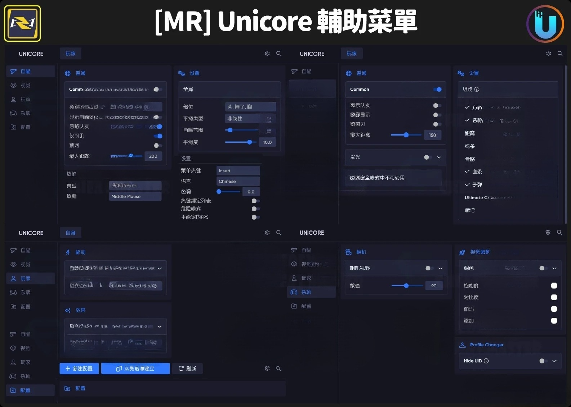The height and width of the screenshot is (407, 571).
Task: Open settings gear in the 自身 window
Action: [x=267, y=233]
